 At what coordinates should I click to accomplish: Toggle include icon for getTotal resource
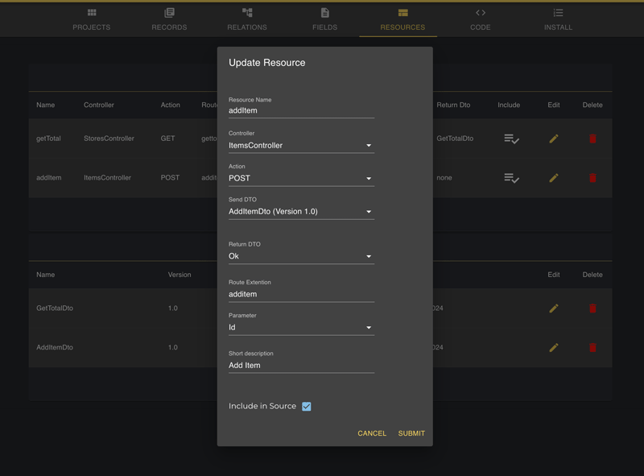coord(511,139)
